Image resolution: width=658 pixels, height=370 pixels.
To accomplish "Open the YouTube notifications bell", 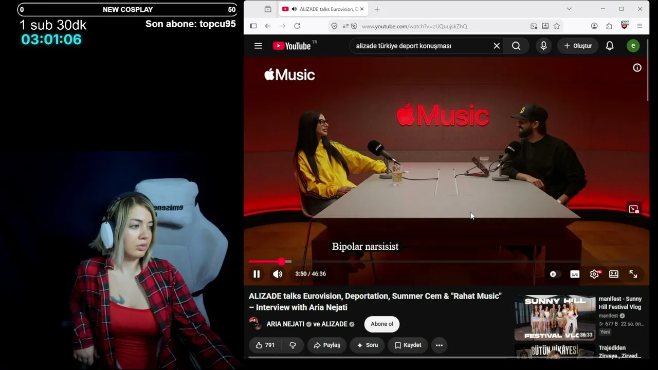I will [610, 46].
